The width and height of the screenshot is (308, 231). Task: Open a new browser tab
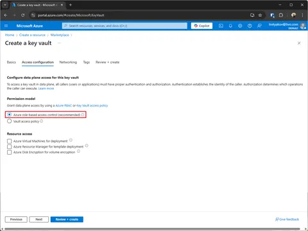pyautogui.click(x=71, y=4)
